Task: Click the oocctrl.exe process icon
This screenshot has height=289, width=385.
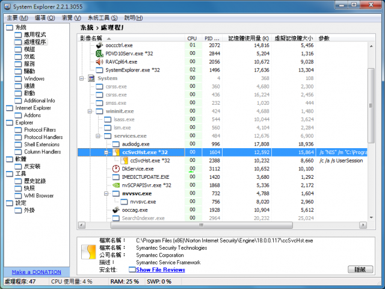Action: click(x=99, y=45)
